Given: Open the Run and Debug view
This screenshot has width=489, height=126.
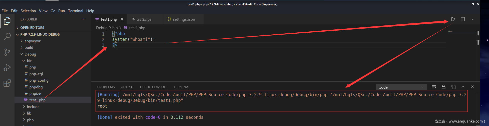Looking at the screenshot, I should (x=7, y=67).
